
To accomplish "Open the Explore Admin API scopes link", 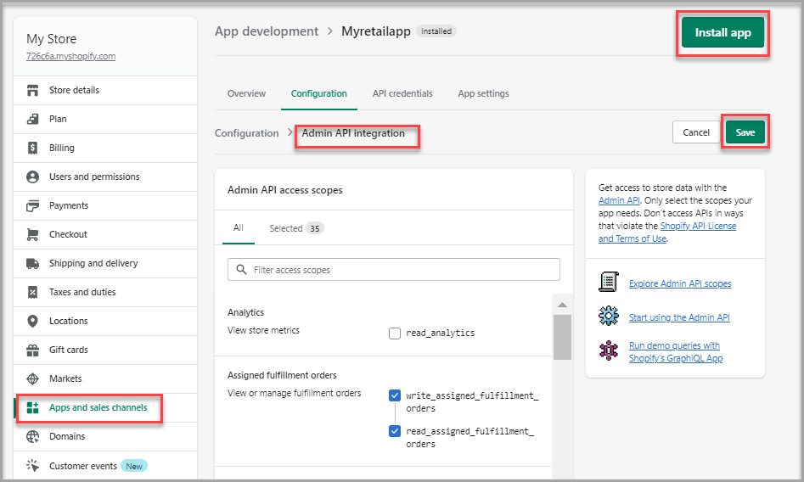I will tap(679, 283).
